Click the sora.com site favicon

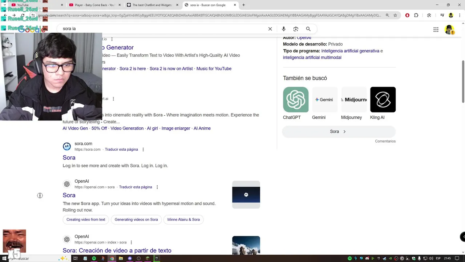67,146
